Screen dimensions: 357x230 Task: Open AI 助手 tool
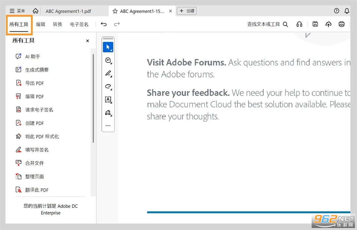pos(28,56)
